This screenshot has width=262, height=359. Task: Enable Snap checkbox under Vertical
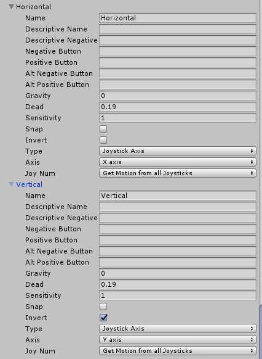103,307
